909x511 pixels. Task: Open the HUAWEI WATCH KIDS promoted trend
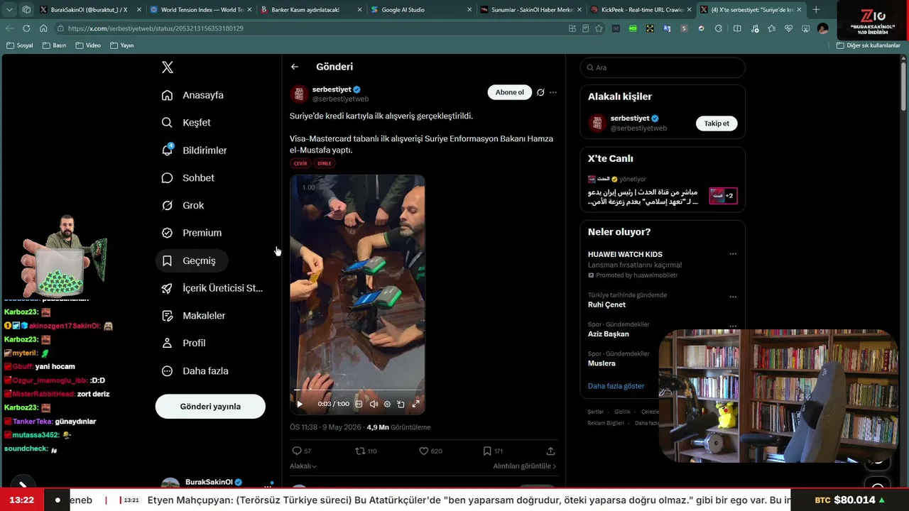[625, 254]
